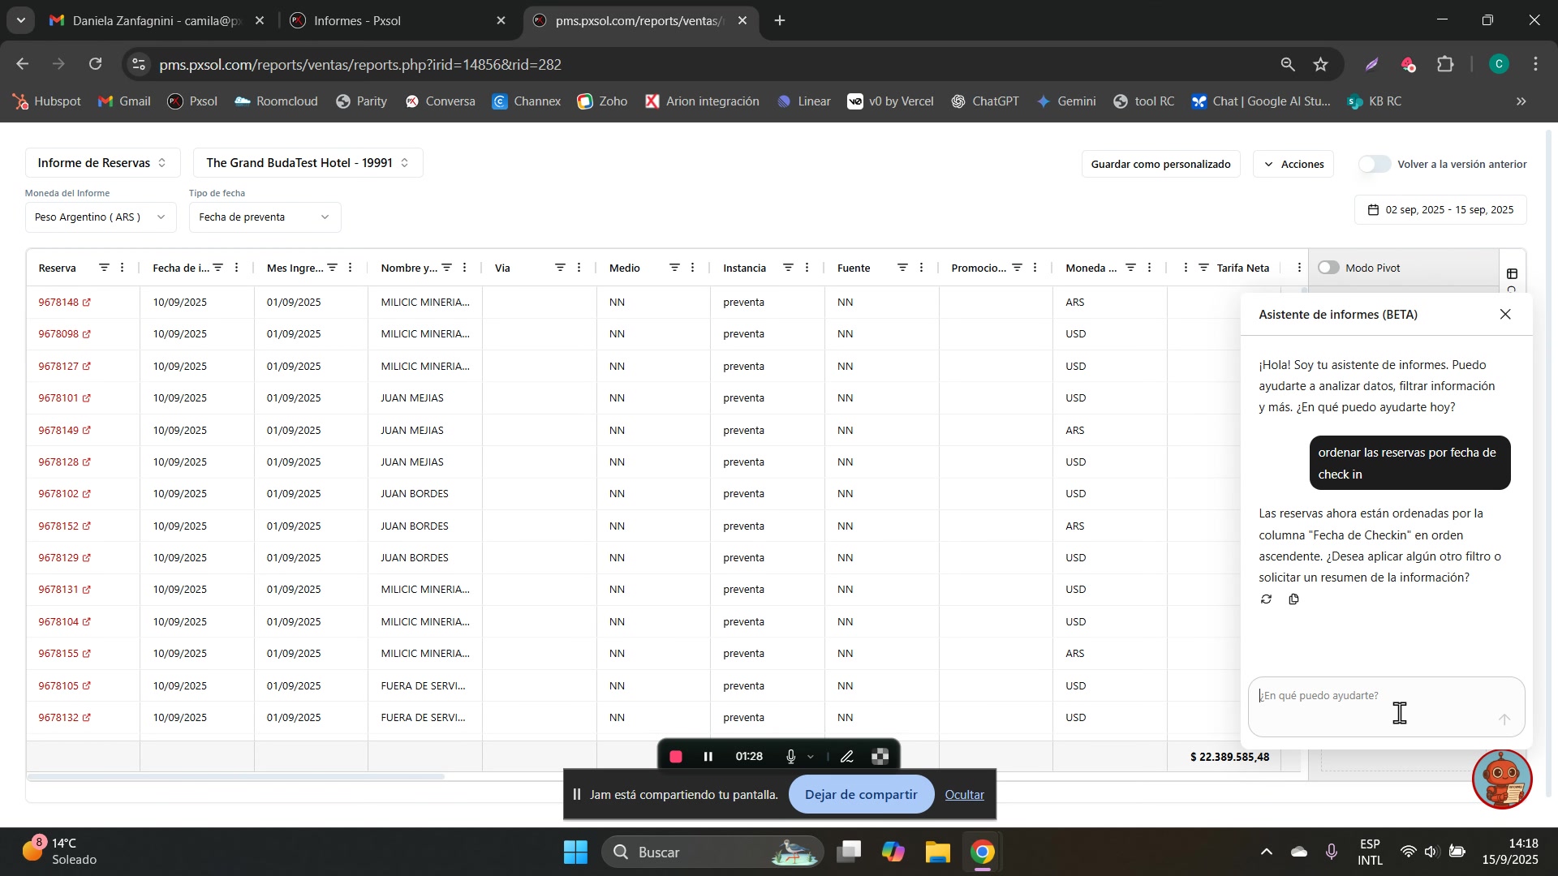Regenerate the assistant's response
Viewport: 1558px width, 876px height.
[x=1266, y=599]
